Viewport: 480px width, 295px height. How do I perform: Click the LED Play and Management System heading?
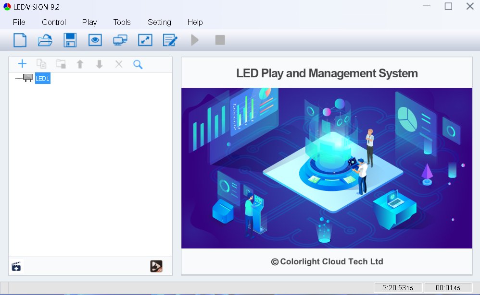coord(327,73)
